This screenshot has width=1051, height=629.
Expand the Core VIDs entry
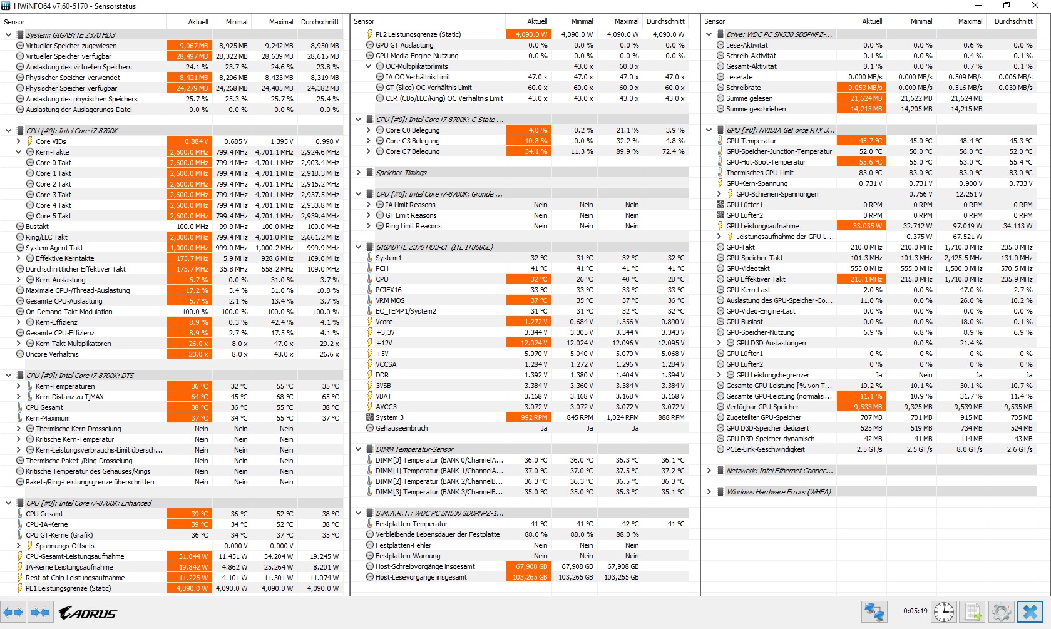[x=18, y=141]
